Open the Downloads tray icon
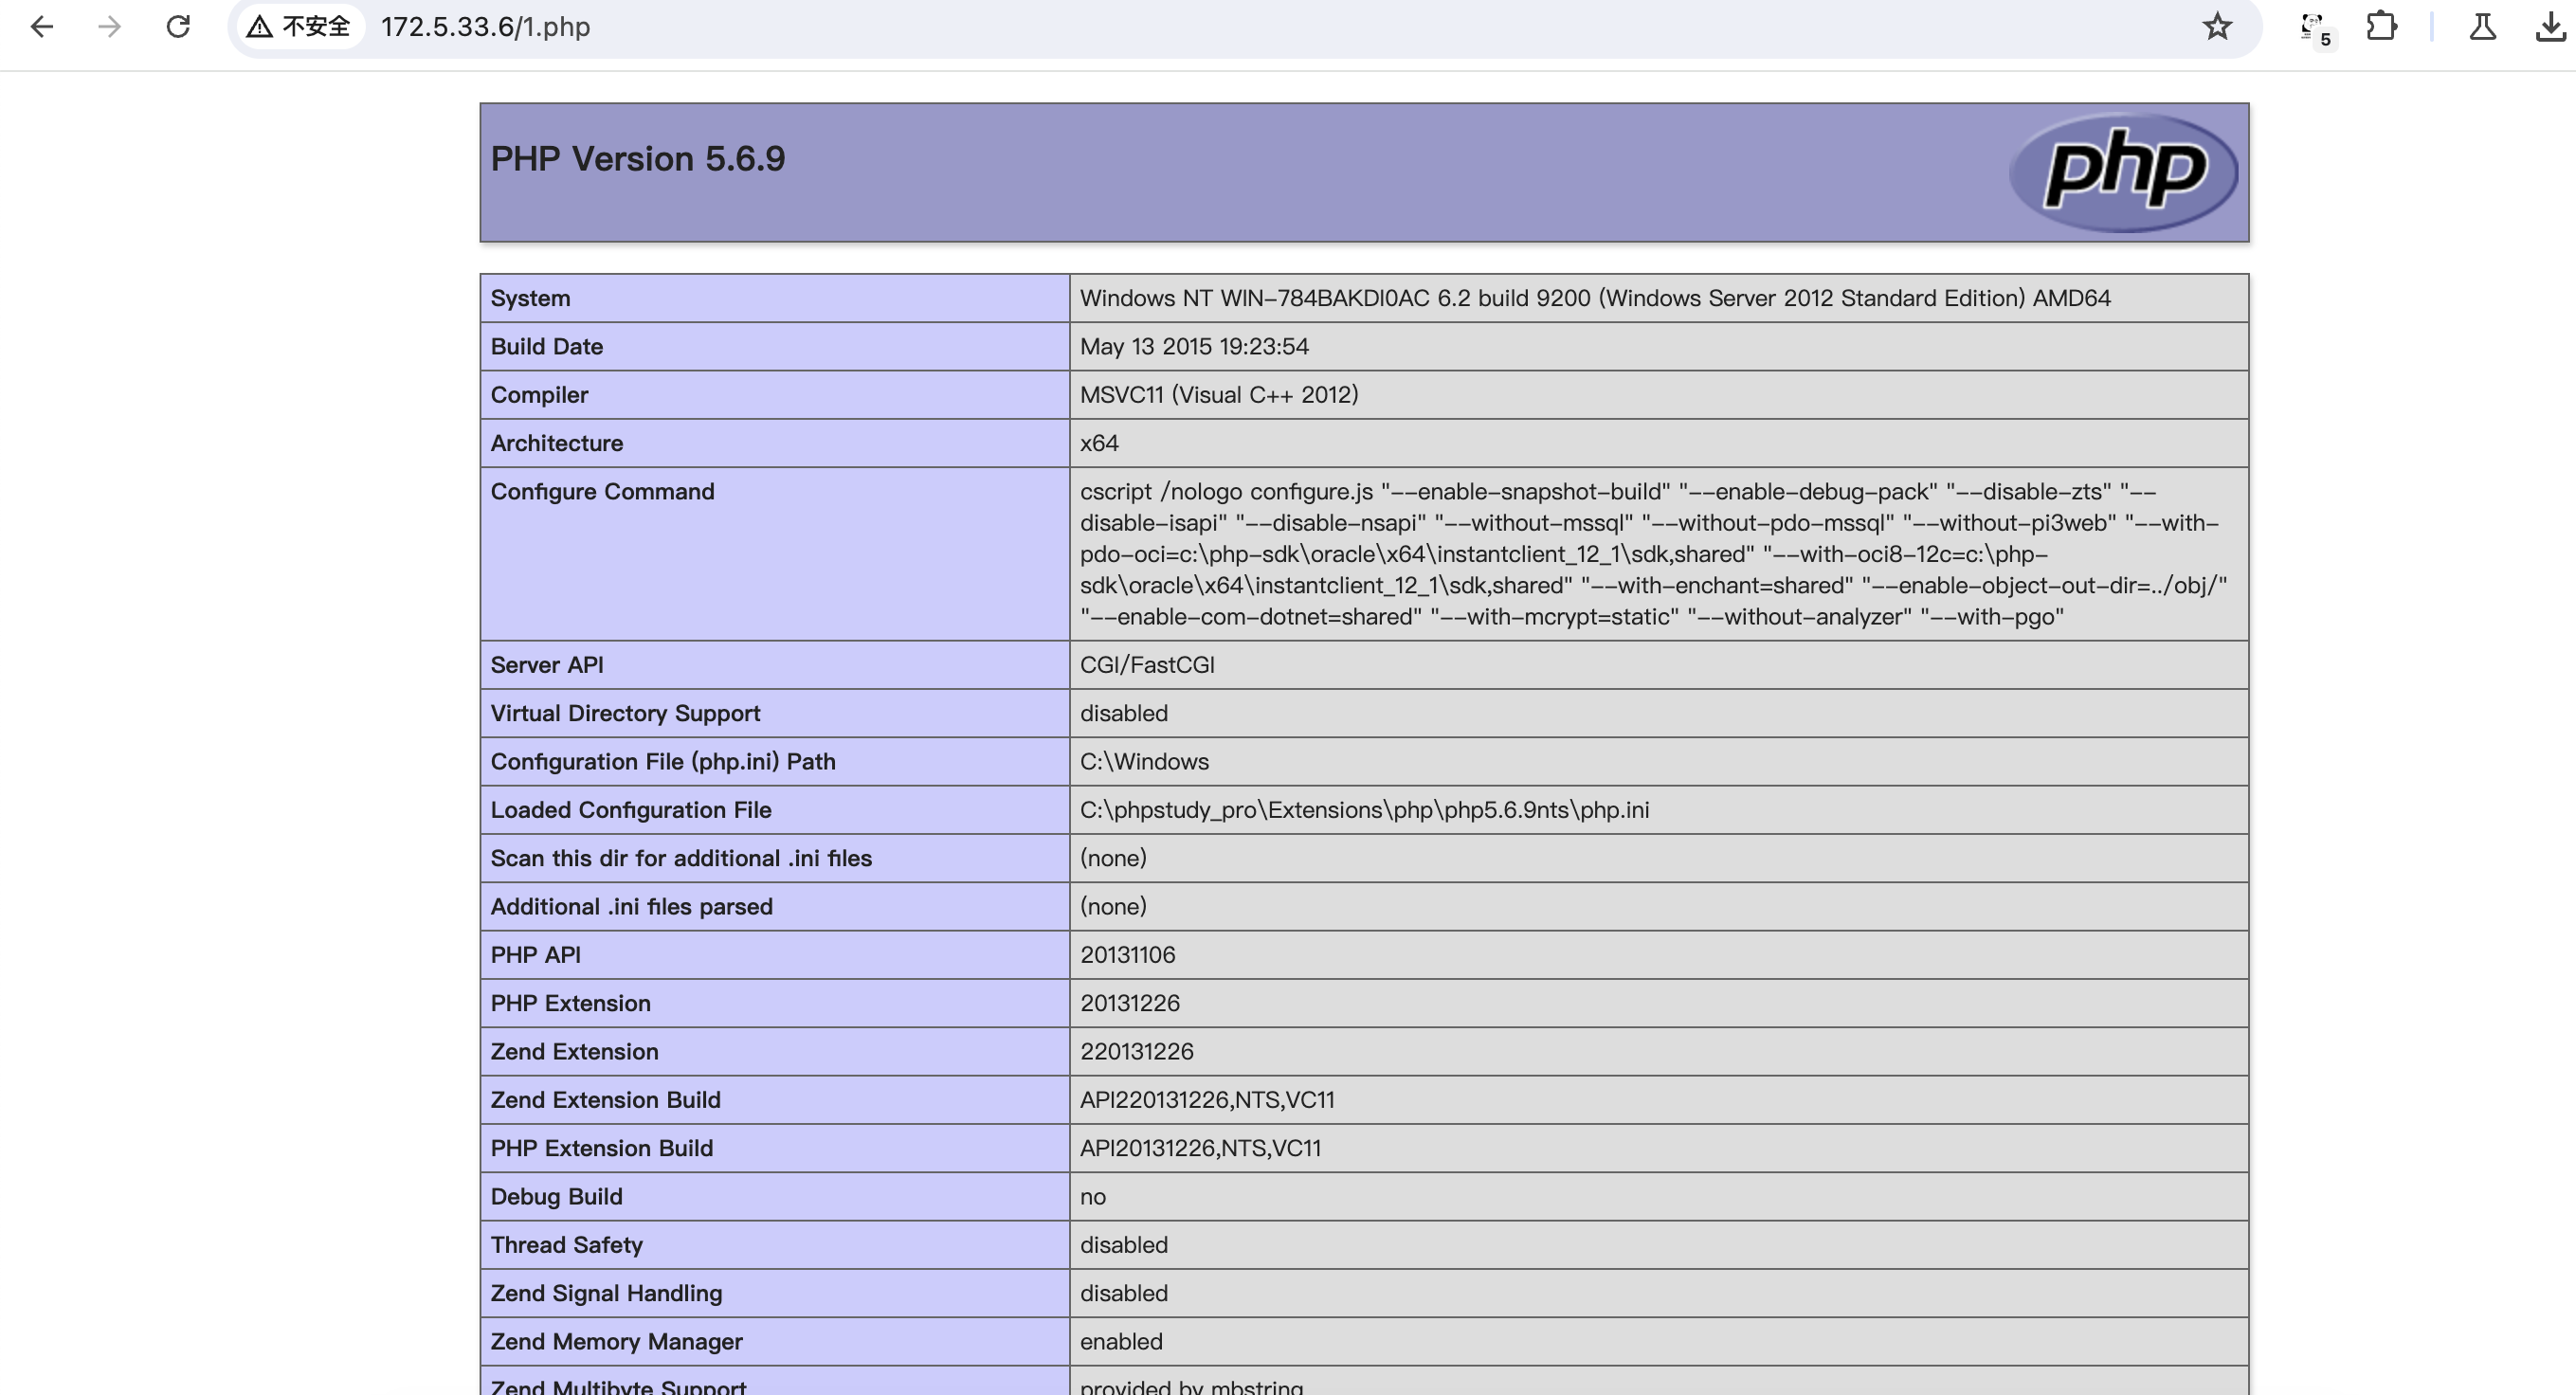 click(x=2550, y=28)
